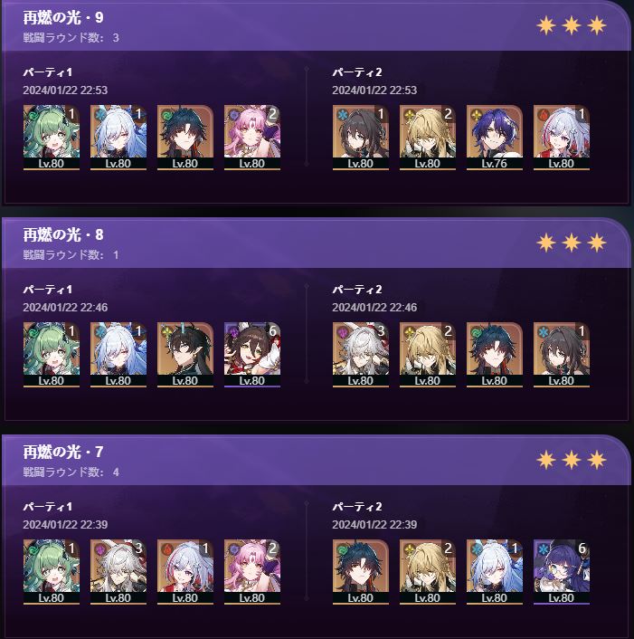Select pink-haired character in 再燃の光・9 party 1
This screenshot has width=634, height=639.
252,138
